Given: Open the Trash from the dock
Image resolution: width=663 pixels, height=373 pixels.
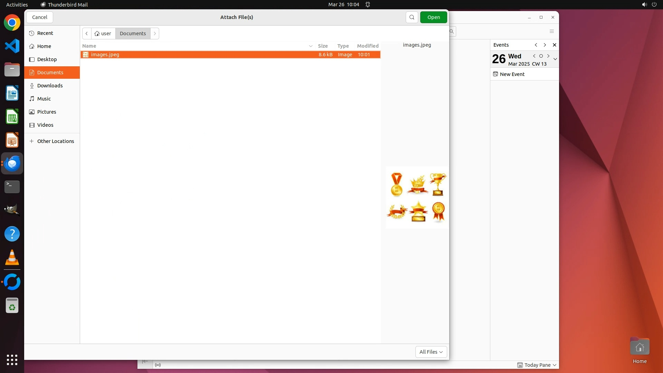Looking at the screenshot, I should [12, 306].
